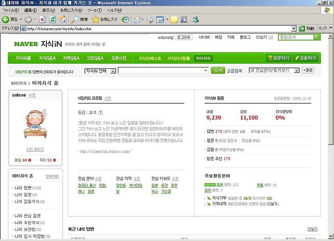Refresh page with green arrows icon
The image size is (334, 241).
52,19
